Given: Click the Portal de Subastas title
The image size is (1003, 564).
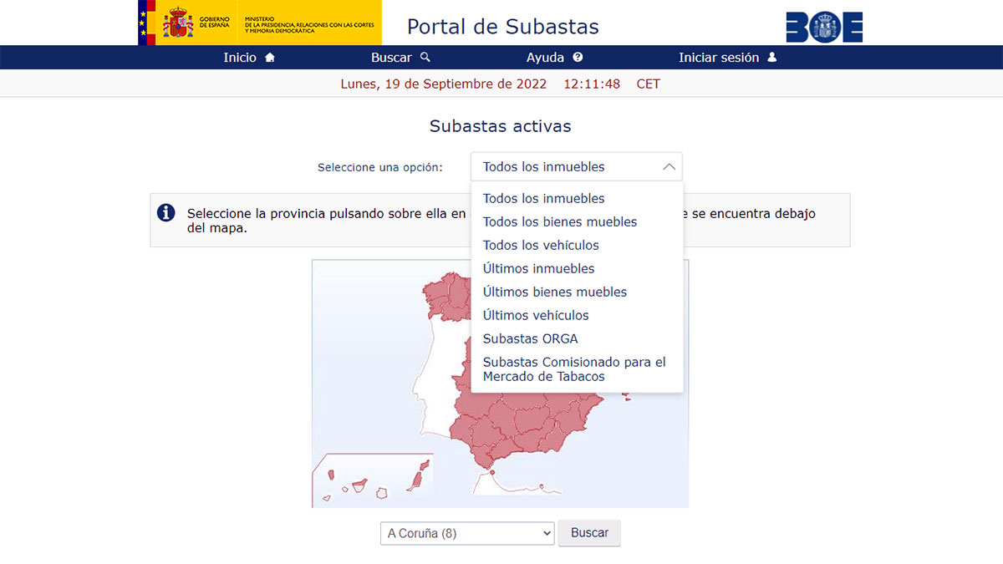Looking at the screenshot, I should pos(502,27).
